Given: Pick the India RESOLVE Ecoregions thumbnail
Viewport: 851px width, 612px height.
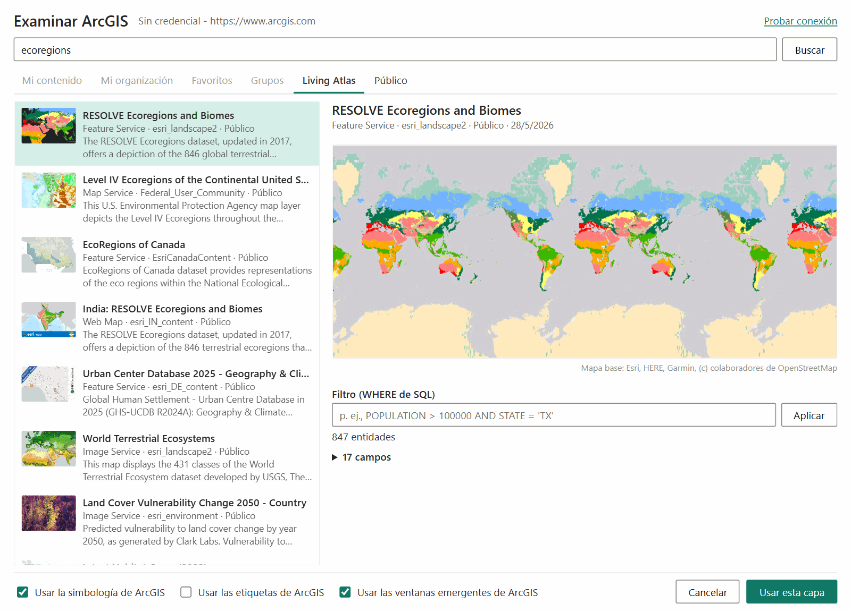Looking at the screenshot, I should point(48,319).
